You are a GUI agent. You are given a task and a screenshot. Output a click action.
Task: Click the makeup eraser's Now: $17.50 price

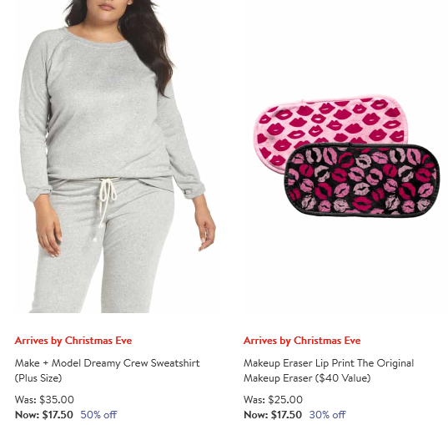point(273,415)
